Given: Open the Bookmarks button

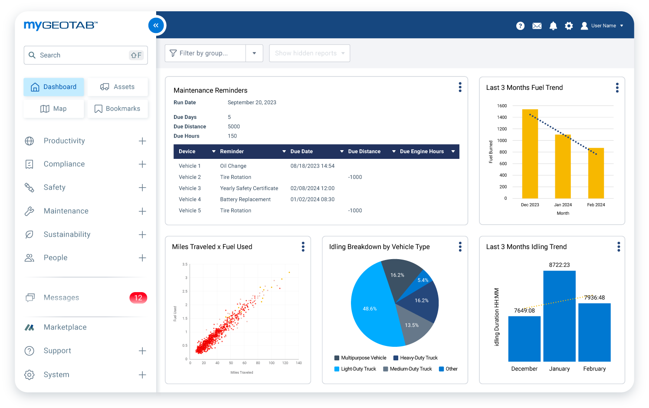Looking at the screenshot, I should [118, 109].
